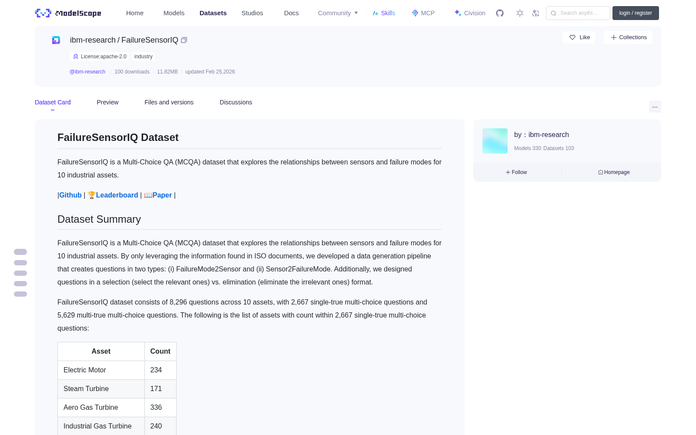Open the three-dot more options button
The image size is (696, 435).
click(x=655, y=107)
